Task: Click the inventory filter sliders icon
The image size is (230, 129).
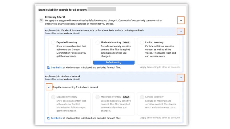Action: tap(41, 20)
